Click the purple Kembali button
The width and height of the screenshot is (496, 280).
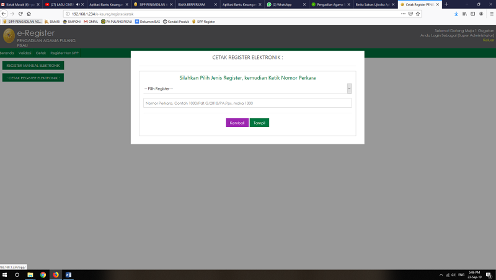click(x=237, y=123)
